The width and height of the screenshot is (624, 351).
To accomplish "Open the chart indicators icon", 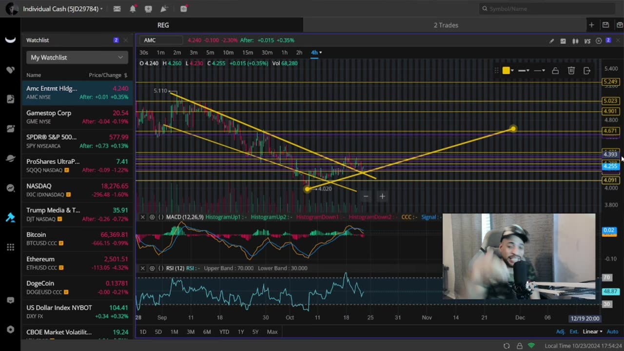I will pos(563,41).
